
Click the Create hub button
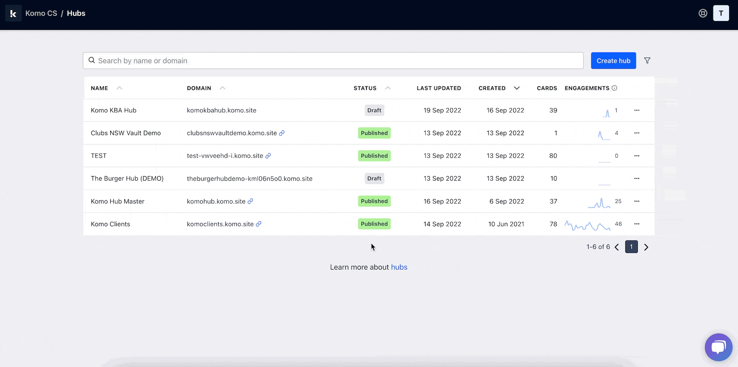(614, 61)
